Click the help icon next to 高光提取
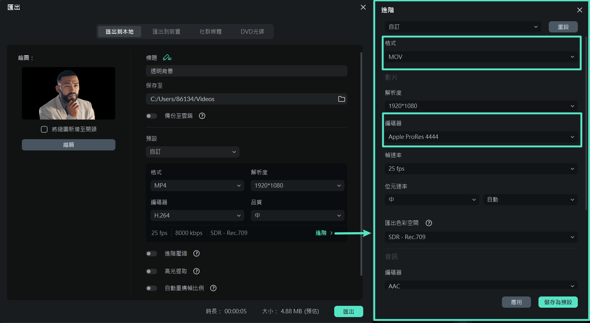590x323 pixels. pos(196,271)
